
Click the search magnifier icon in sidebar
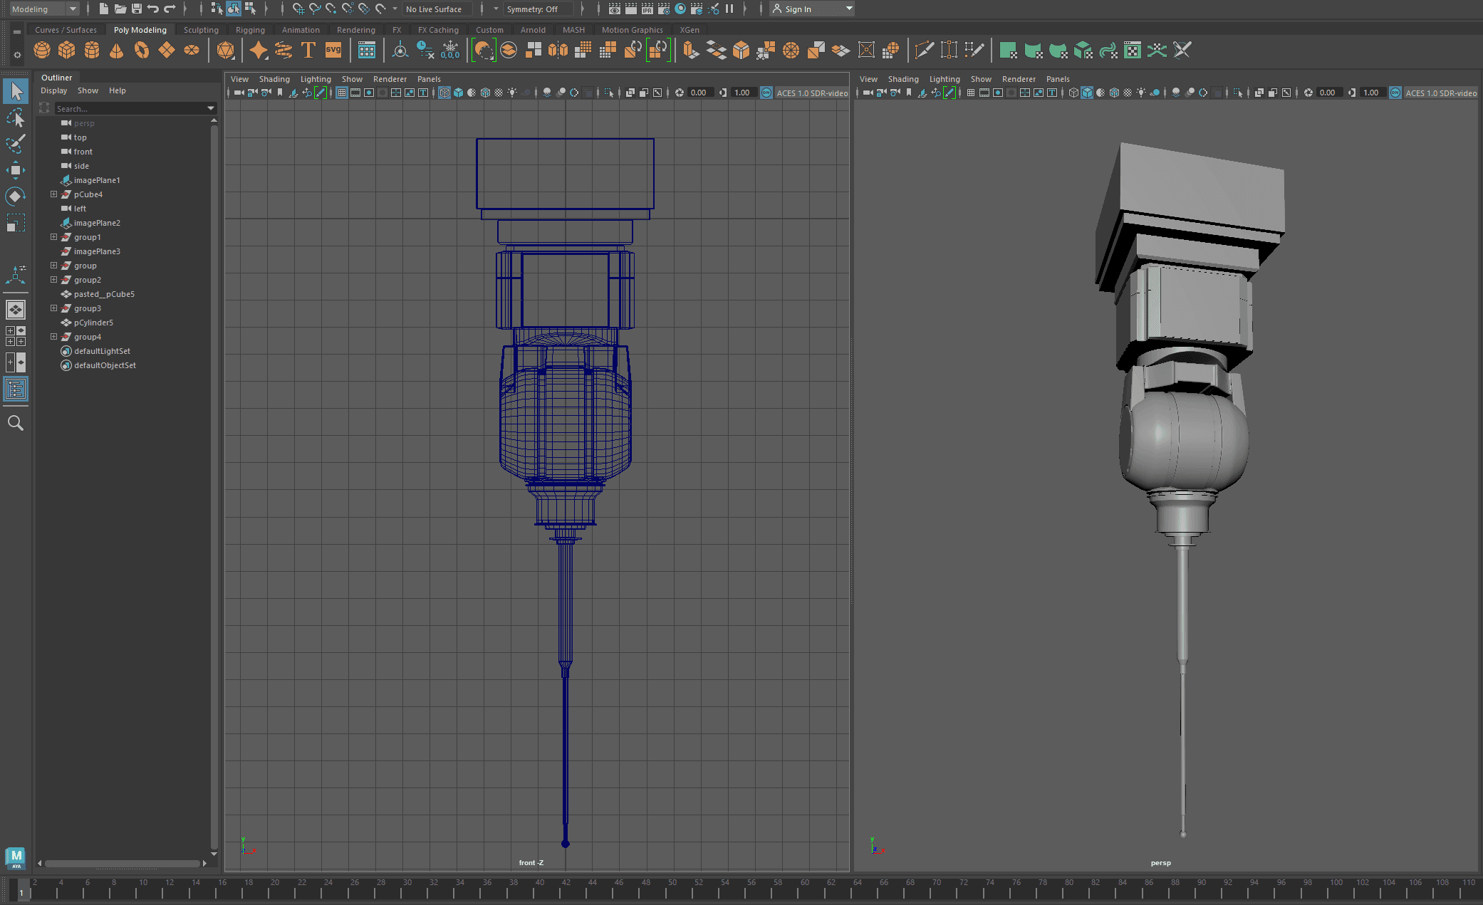[16, 424]
